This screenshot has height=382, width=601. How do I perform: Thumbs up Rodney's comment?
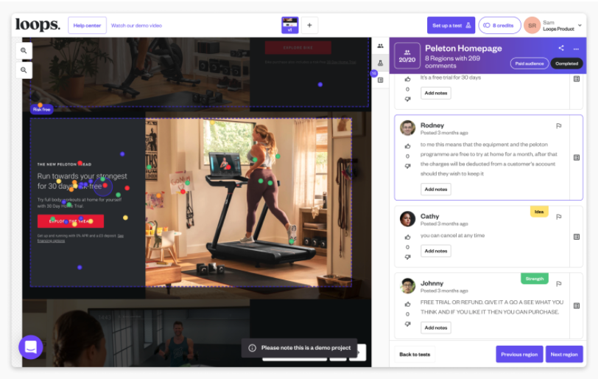click(407, 146)
